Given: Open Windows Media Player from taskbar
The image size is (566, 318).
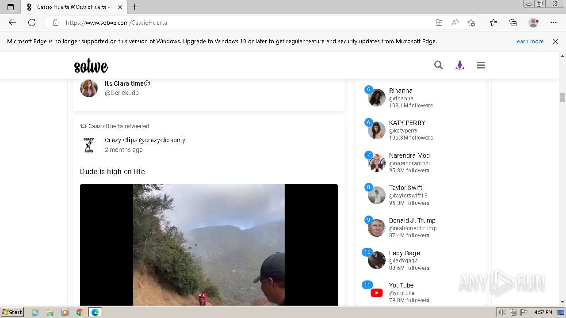Looking at the screenshot, I should (x=65, y=312).
